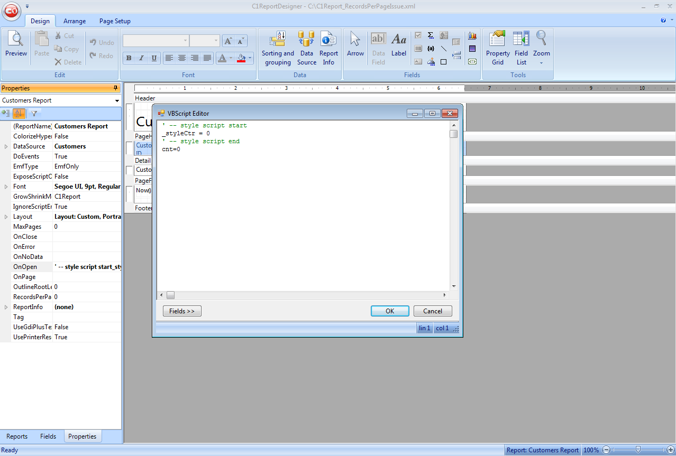
Task: Click the zoom in plus button
Action: coord(670,450)
